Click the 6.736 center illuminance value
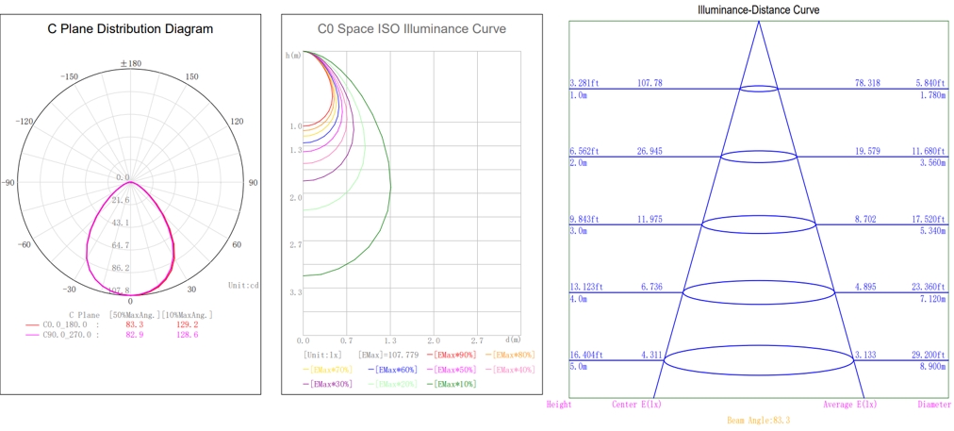This screenshot has height=431, width=954. [x=651, y=287]
